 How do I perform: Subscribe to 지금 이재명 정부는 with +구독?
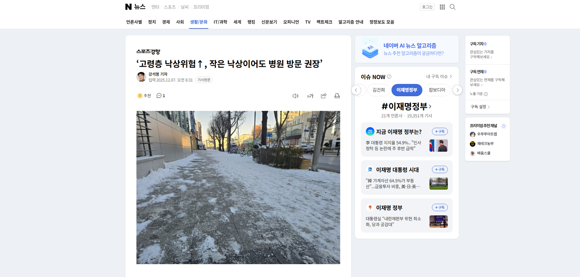[440, 131]
